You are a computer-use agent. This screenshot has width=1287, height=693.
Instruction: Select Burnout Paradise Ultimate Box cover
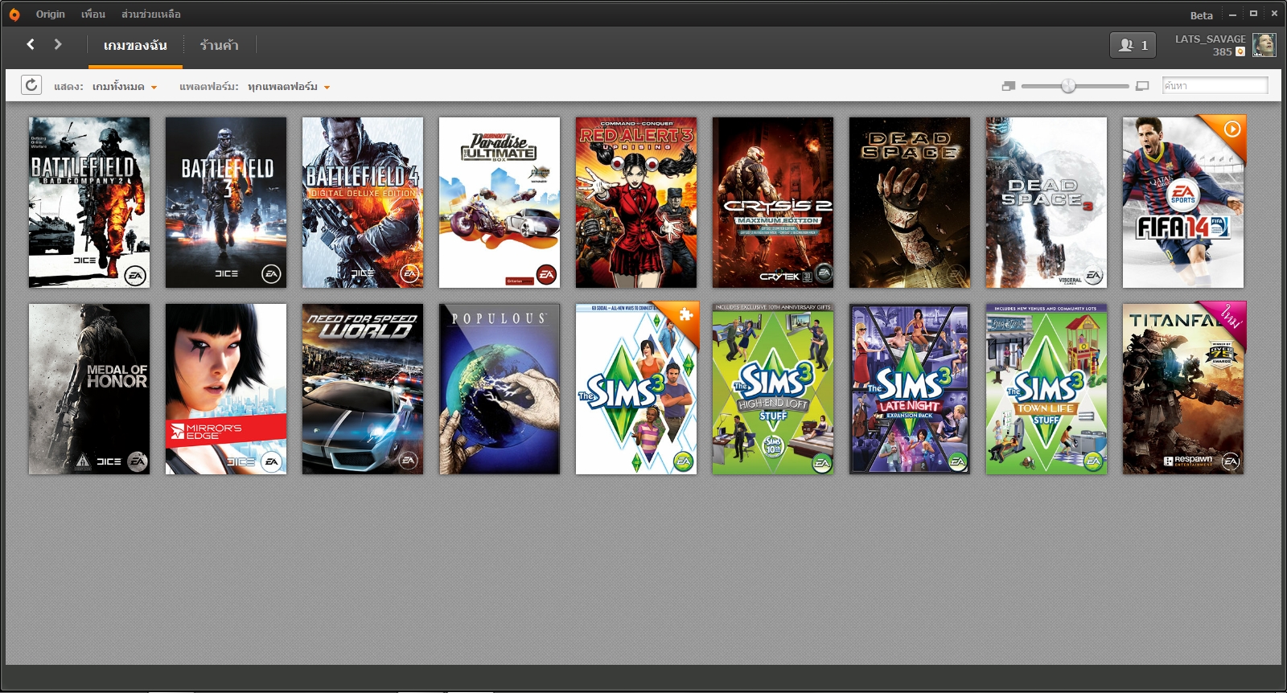[500, 203]
